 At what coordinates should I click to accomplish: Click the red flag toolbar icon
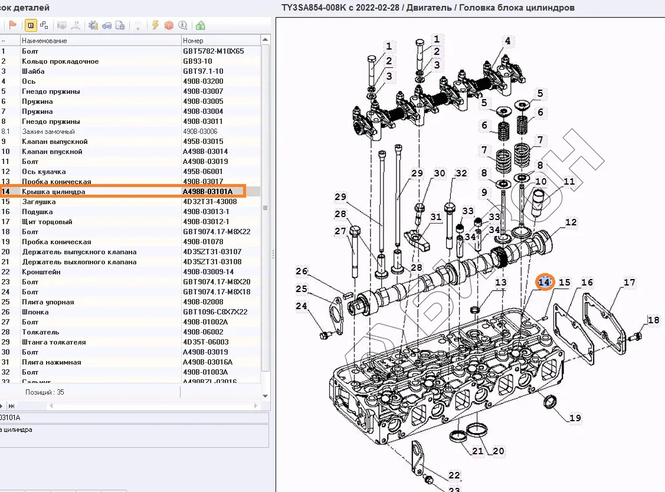12,25
